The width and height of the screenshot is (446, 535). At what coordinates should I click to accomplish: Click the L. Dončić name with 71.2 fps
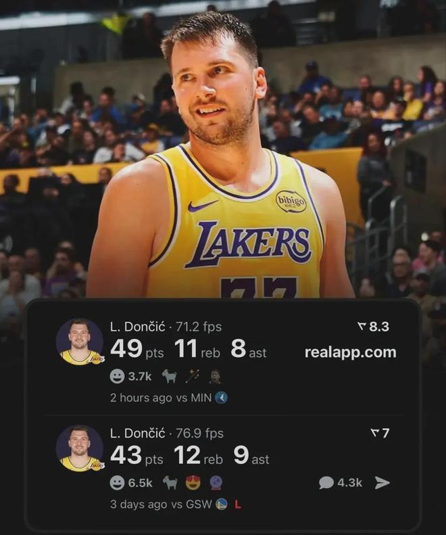tap(137, 327)
